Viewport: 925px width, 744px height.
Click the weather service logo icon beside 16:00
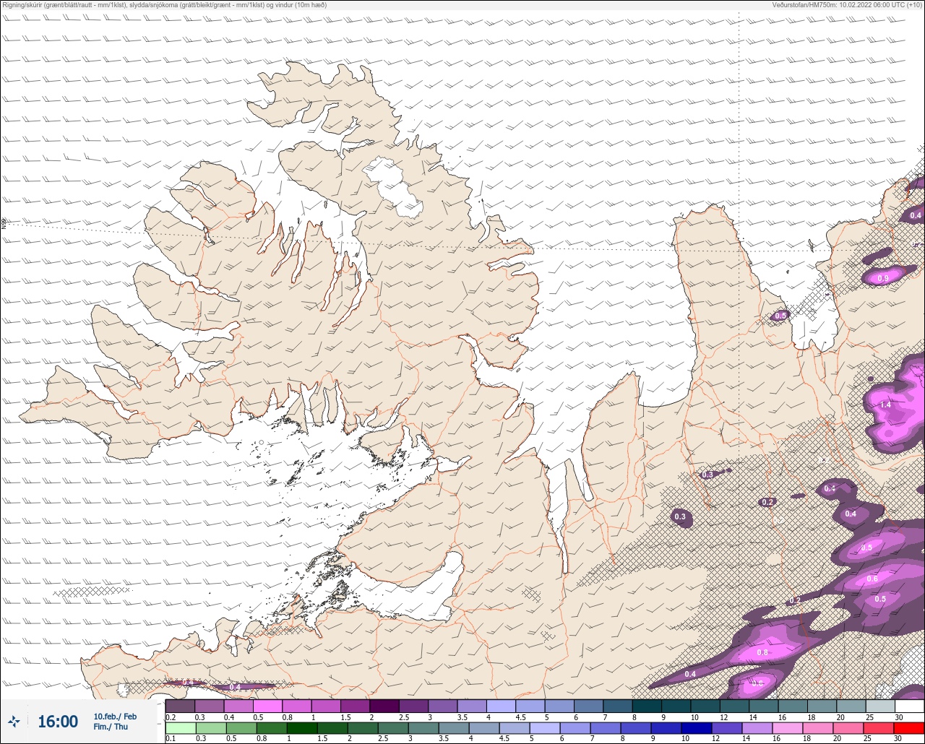[14, 722]
